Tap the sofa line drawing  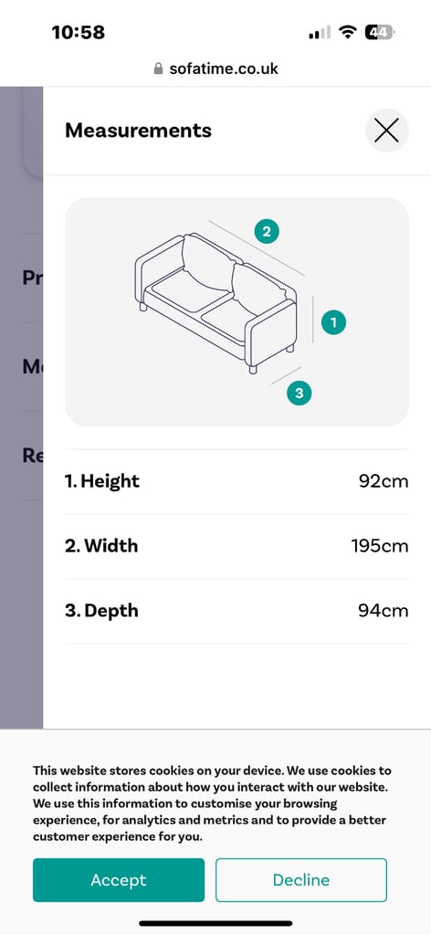click(x=215, y=303)
